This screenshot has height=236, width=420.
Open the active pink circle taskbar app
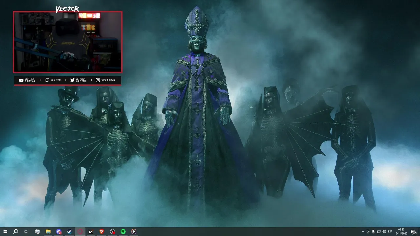point(80,232)
